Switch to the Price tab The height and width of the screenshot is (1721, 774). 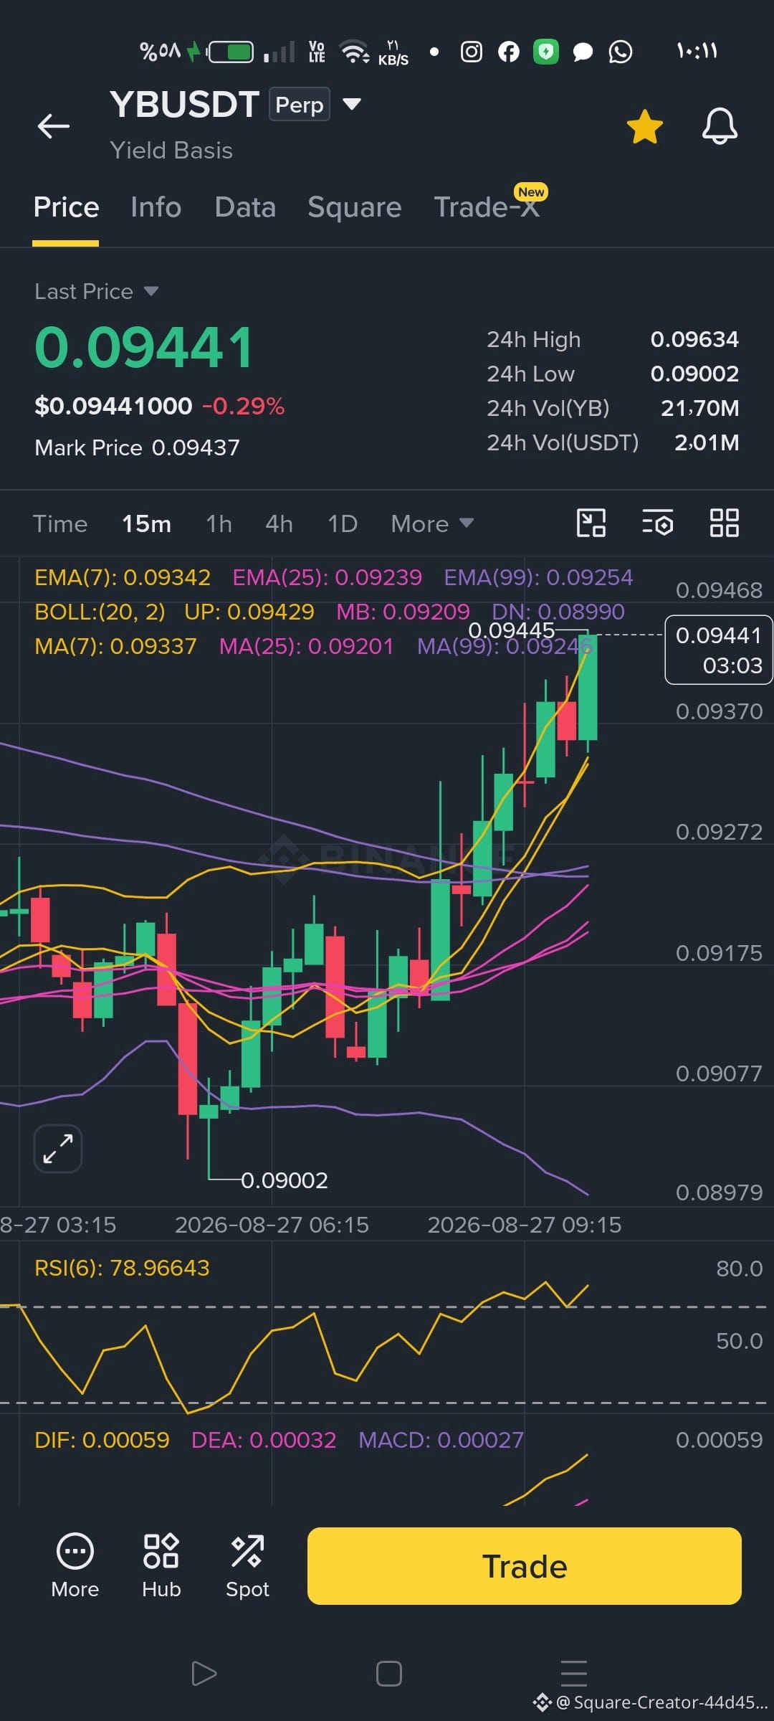point(66,207)
